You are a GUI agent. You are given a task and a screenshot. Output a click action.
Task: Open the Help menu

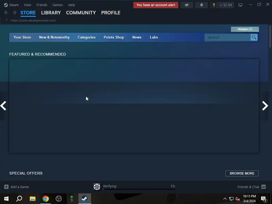point(71,5)
